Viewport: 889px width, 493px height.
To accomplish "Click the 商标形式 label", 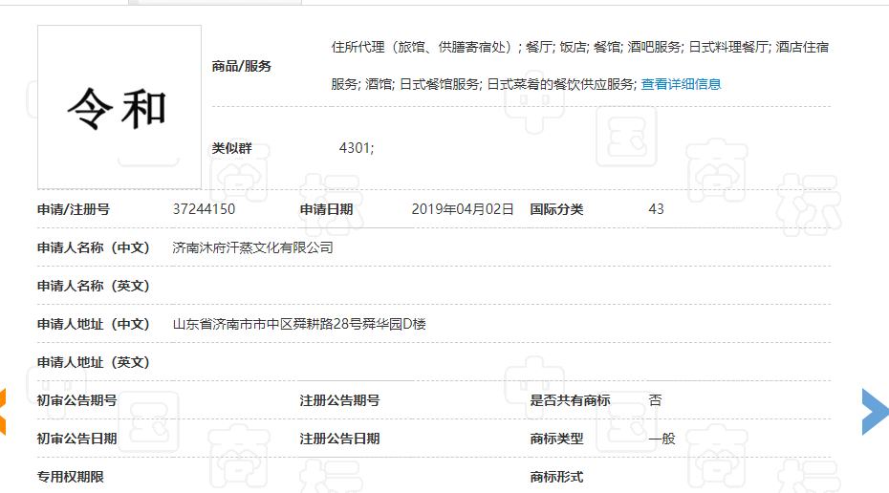I will (x=556, y=477).
